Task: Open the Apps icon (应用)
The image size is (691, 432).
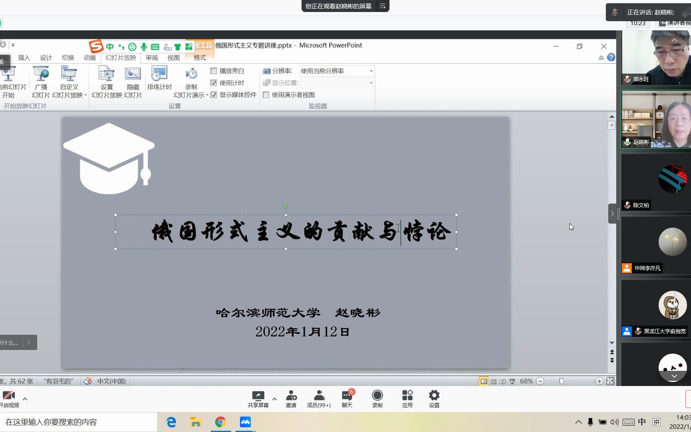Action: coord(407,399)
